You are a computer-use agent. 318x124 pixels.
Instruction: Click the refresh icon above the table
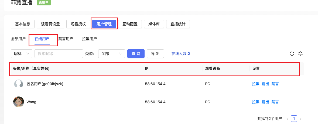tap(292, 54)
